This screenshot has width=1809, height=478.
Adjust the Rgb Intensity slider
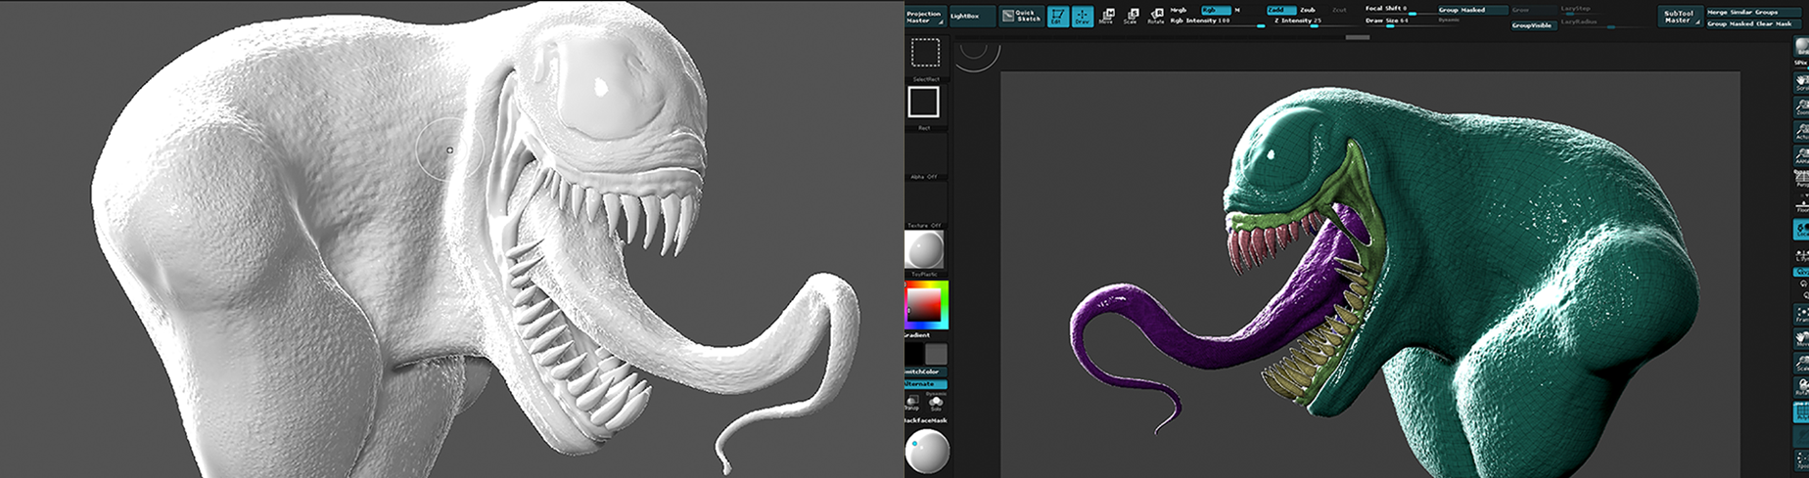click(x=1217, y=21)
